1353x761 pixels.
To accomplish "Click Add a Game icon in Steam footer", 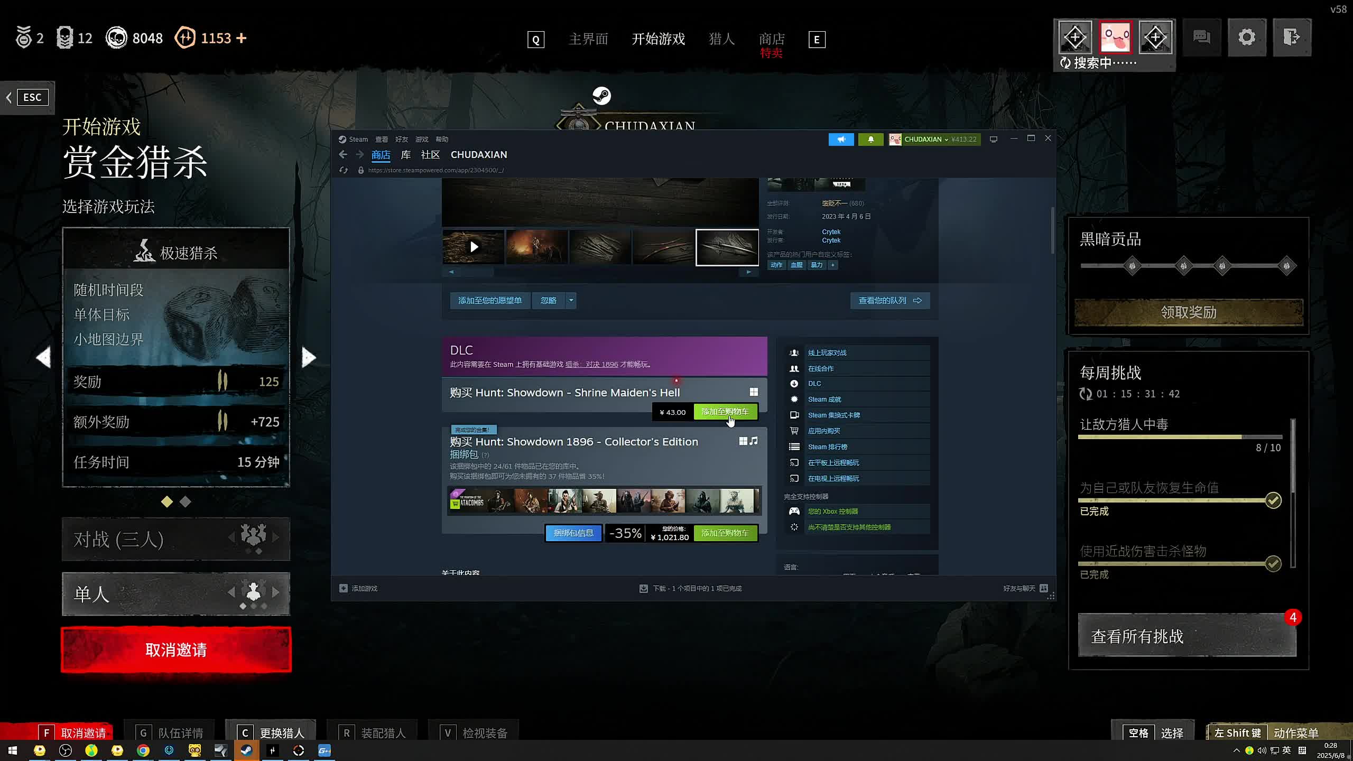I will tap(344, 588).
